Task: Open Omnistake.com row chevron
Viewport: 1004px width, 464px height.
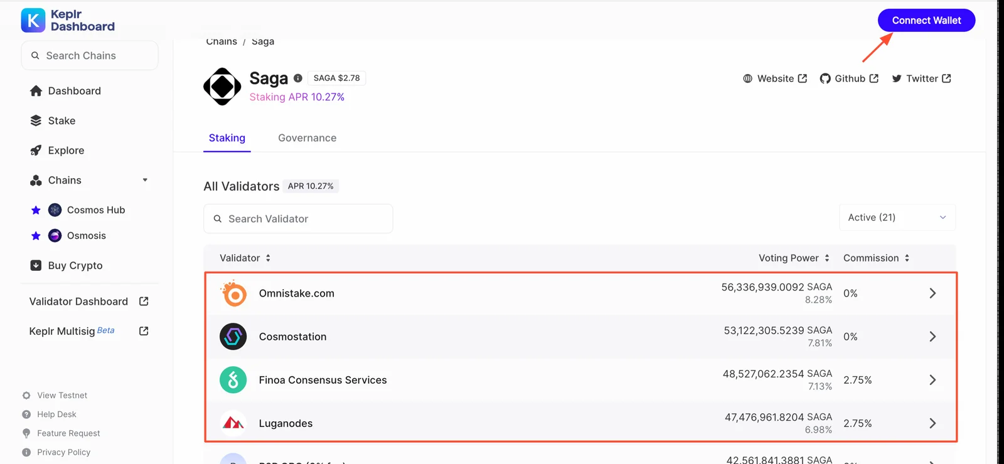Action: [932, 293]
